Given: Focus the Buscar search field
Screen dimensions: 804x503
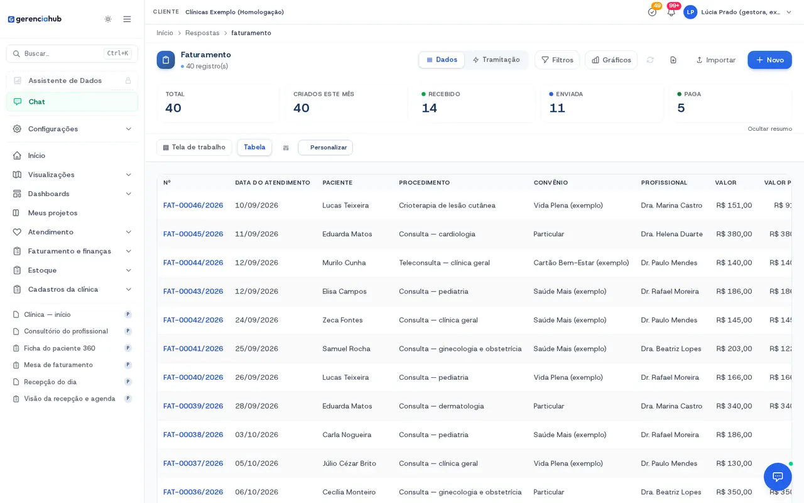Looking at the screenshot, I should [72, 53].
